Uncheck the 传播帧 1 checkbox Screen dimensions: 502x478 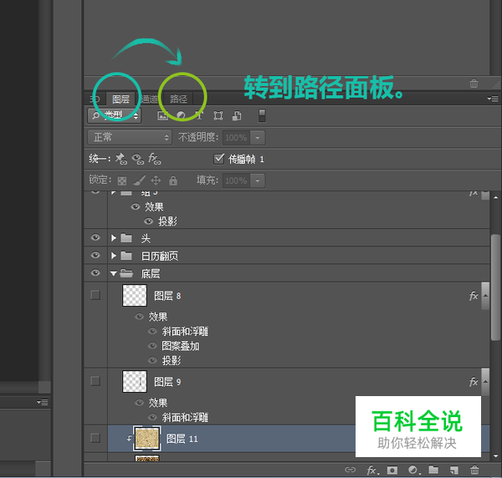(x=218, y=159)
